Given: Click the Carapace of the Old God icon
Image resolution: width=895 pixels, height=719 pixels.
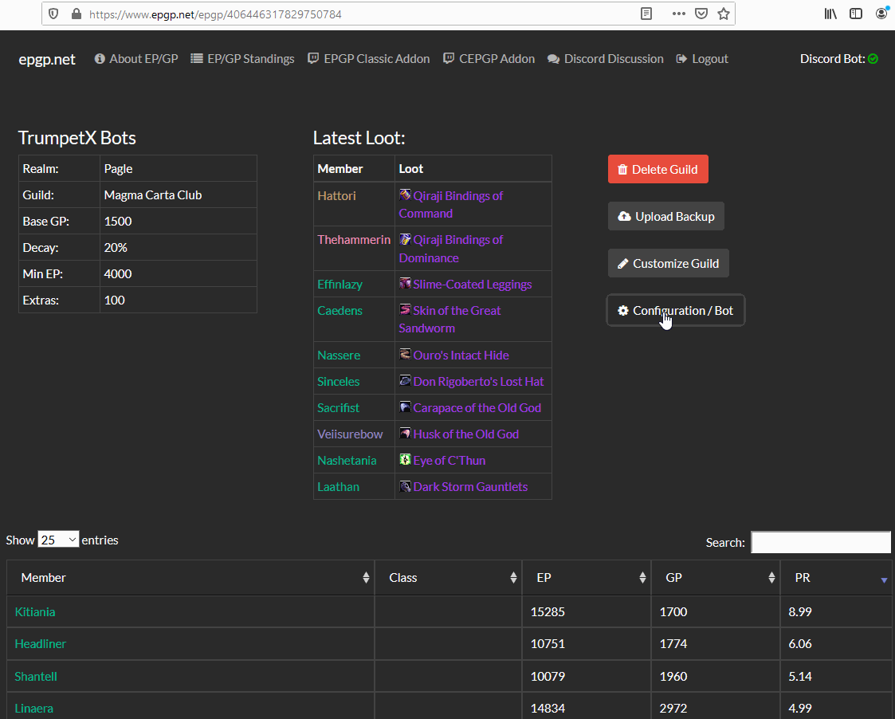Looking at the screenshot, I should click(405, 407).
